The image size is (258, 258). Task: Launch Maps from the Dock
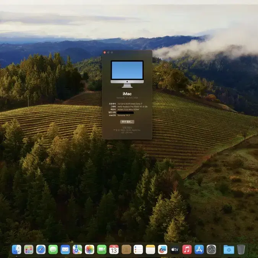click(77, 250)
